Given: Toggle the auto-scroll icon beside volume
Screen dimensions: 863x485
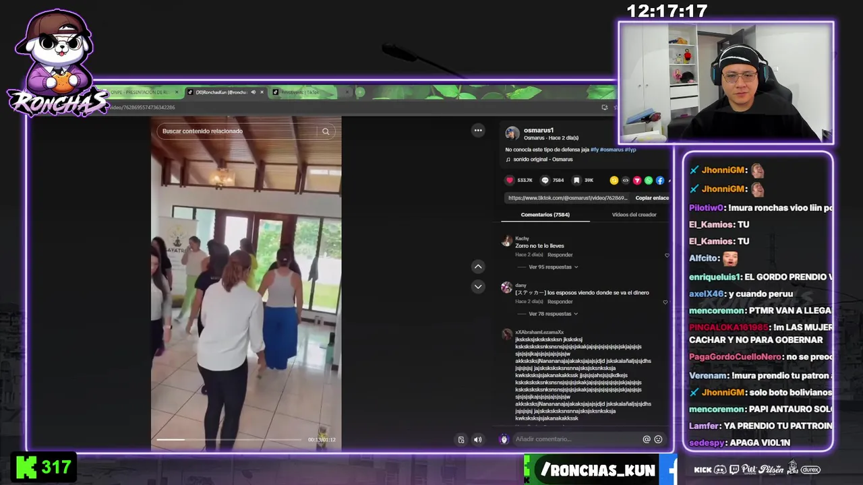Looking at the screenshot, I should [x=461, y=440].
